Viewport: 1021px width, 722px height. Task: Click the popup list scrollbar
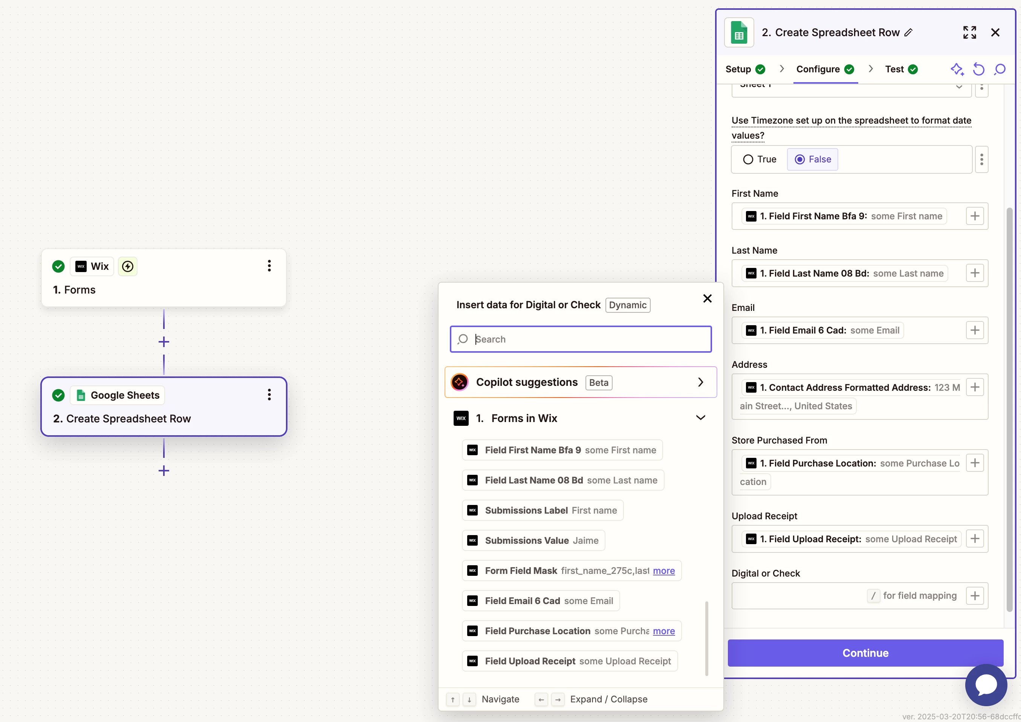click(x=706, y=639)
